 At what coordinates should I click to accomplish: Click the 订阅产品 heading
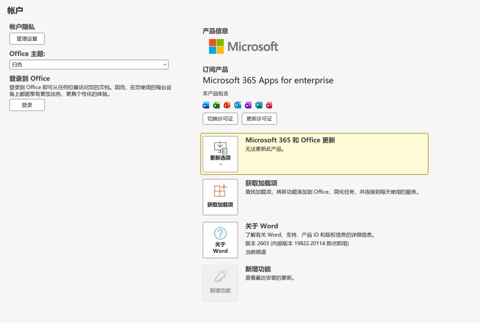215,69
